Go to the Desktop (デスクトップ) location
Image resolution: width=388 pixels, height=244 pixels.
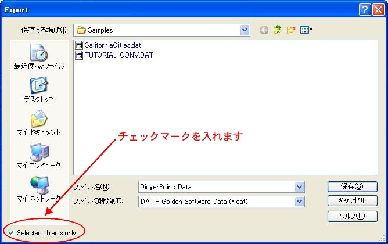(39, 89)
